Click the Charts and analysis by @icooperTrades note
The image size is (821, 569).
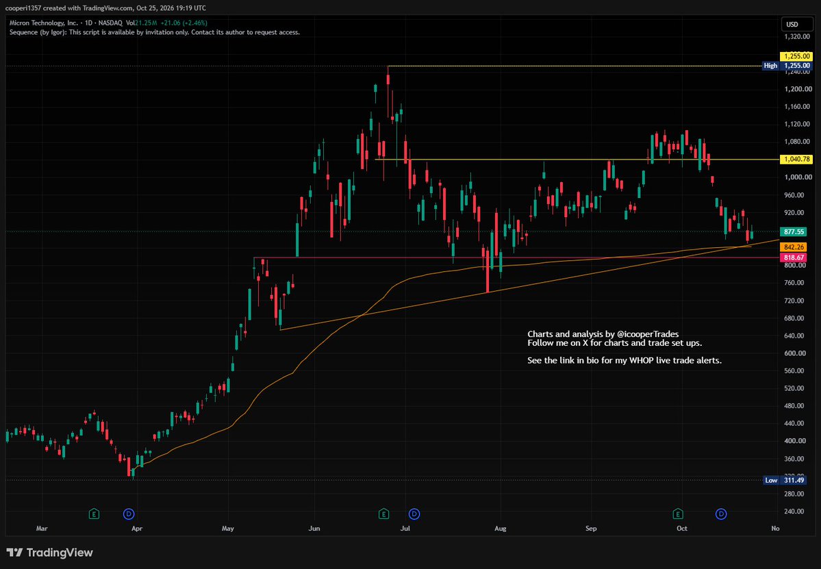pos(603,334)
